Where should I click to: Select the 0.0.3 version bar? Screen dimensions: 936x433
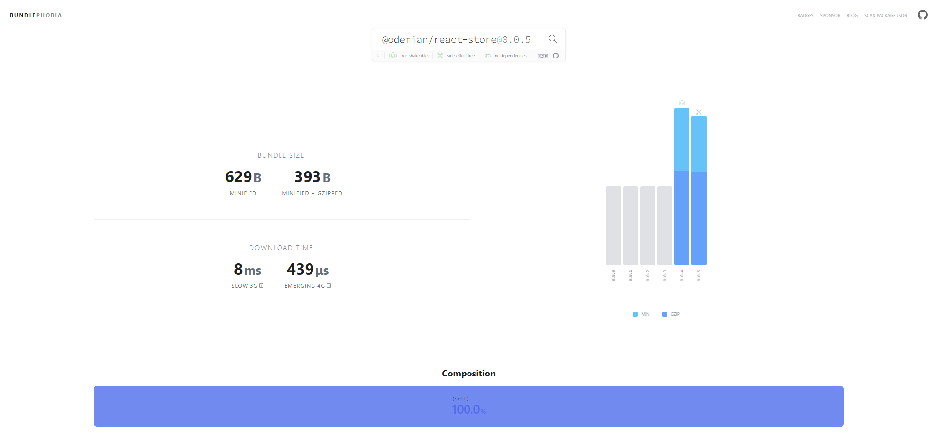[x=665, y=226]
